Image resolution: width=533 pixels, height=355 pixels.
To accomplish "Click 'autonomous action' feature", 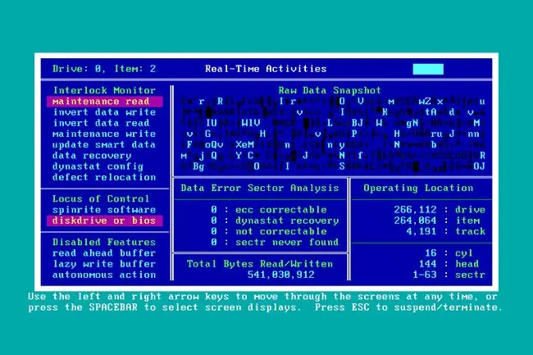I will point(104,275).
